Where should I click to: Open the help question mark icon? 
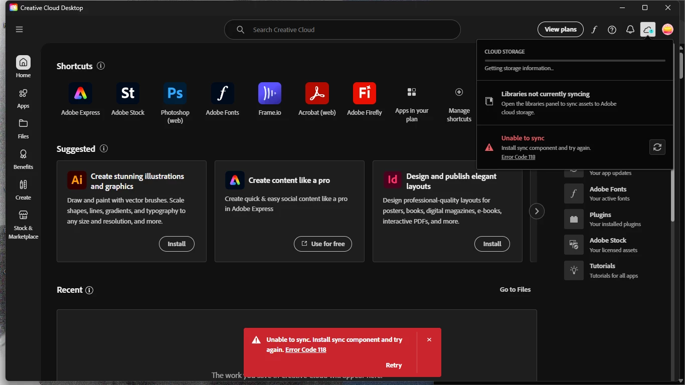(612, 30)
